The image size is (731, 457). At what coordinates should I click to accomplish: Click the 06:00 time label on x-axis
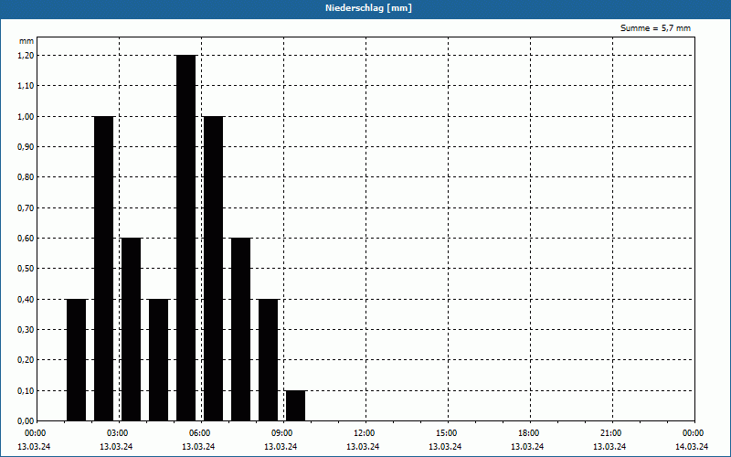pyautogui.click(x=200, y=433)
